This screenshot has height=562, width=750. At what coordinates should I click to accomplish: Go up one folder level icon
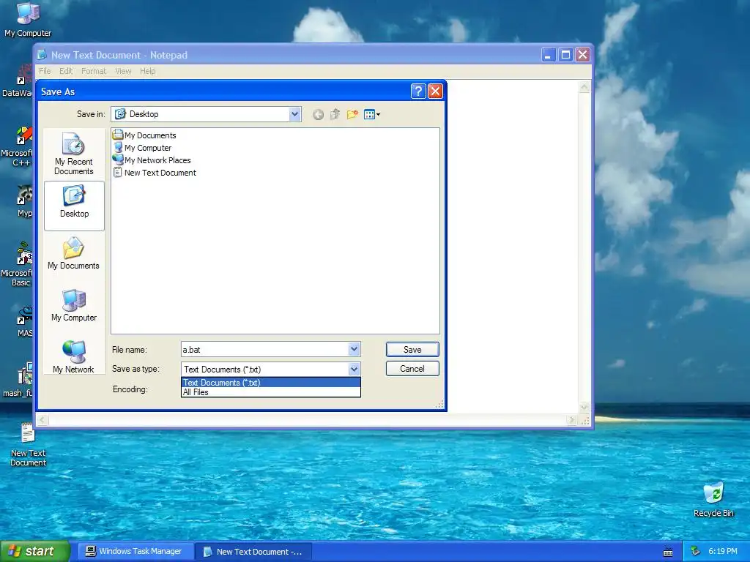click(335, 114)
